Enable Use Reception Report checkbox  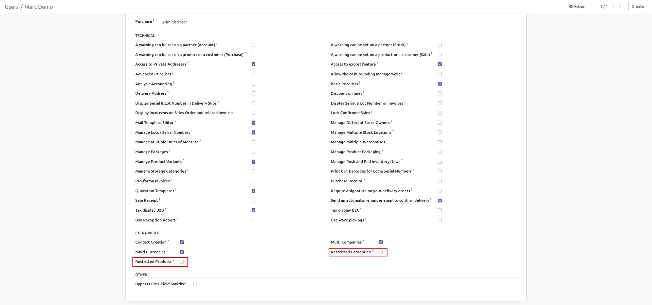tap(253, 220)
